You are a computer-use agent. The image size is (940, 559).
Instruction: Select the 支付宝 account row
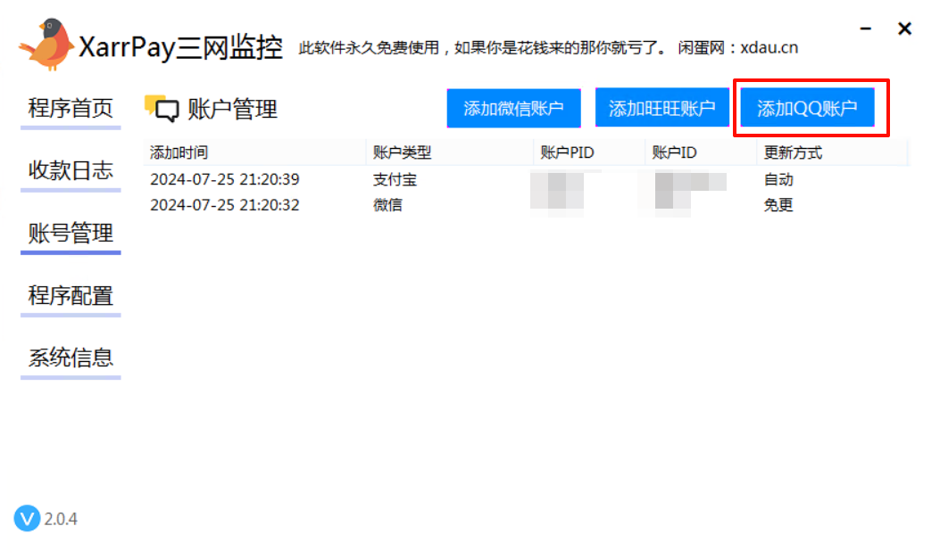(527, 179)
